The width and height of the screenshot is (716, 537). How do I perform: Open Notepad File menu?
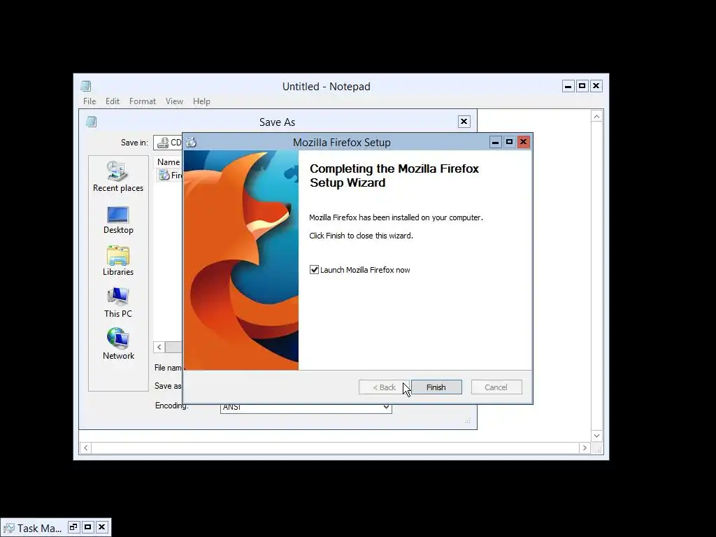click(x=89, y=101)
